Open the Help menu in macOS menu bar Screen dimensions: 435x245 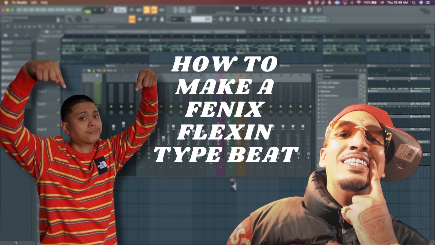point(44,2)
